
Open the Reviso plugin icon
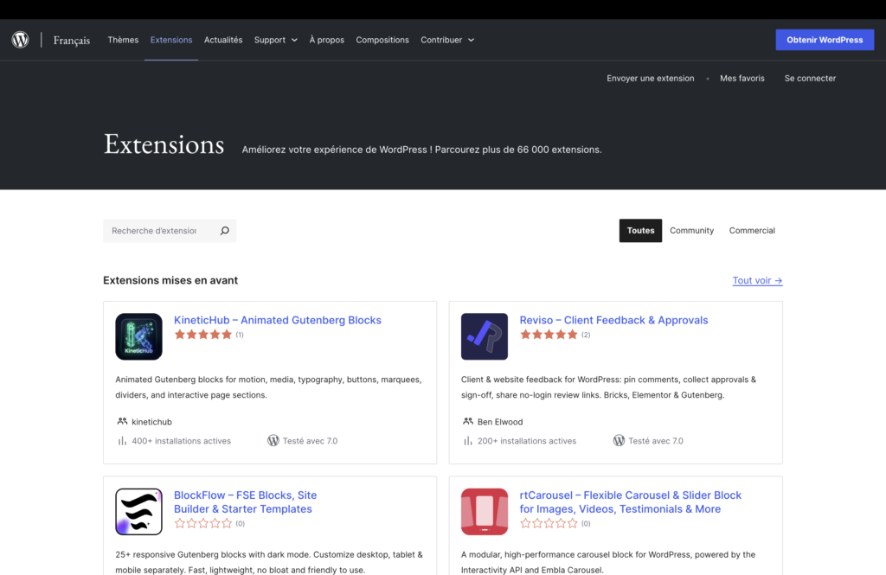point(485,336)
